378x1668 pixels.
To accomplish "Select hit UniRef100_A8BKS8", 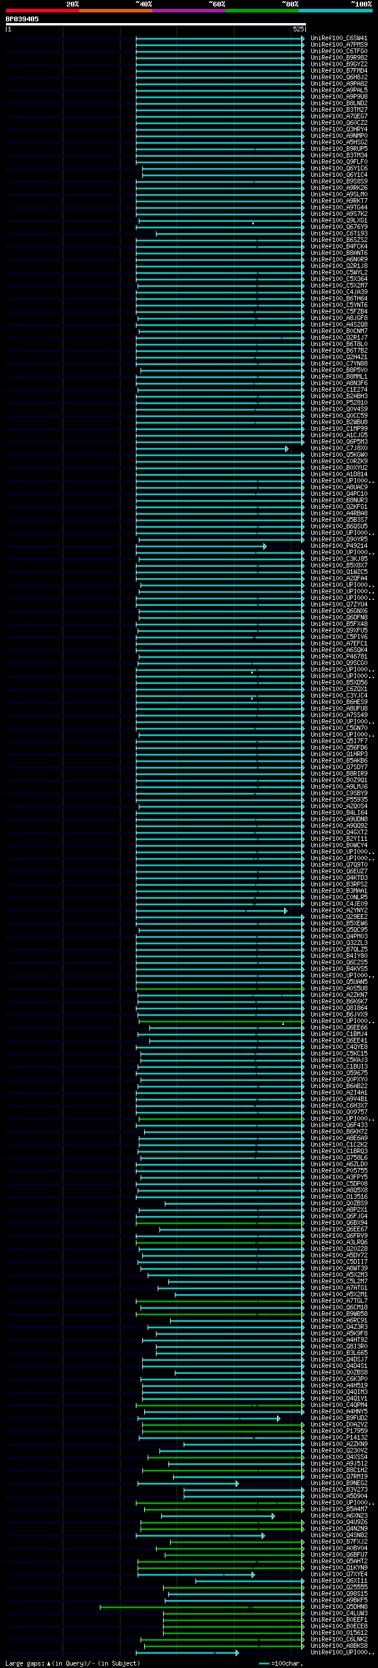I will click(x=339, y=1646).
